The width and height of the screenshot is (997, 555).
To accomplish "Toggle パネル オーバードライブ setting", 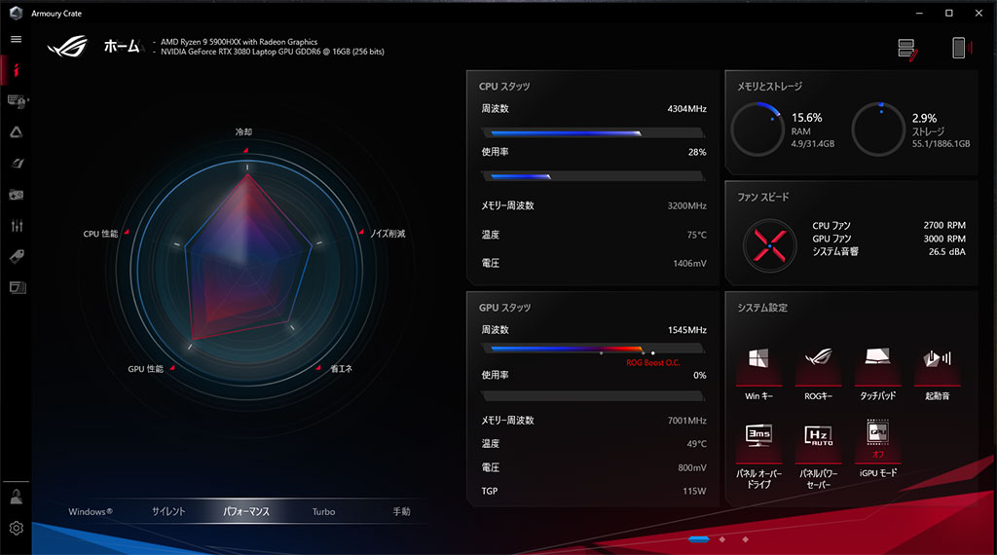I will (758, 456).
